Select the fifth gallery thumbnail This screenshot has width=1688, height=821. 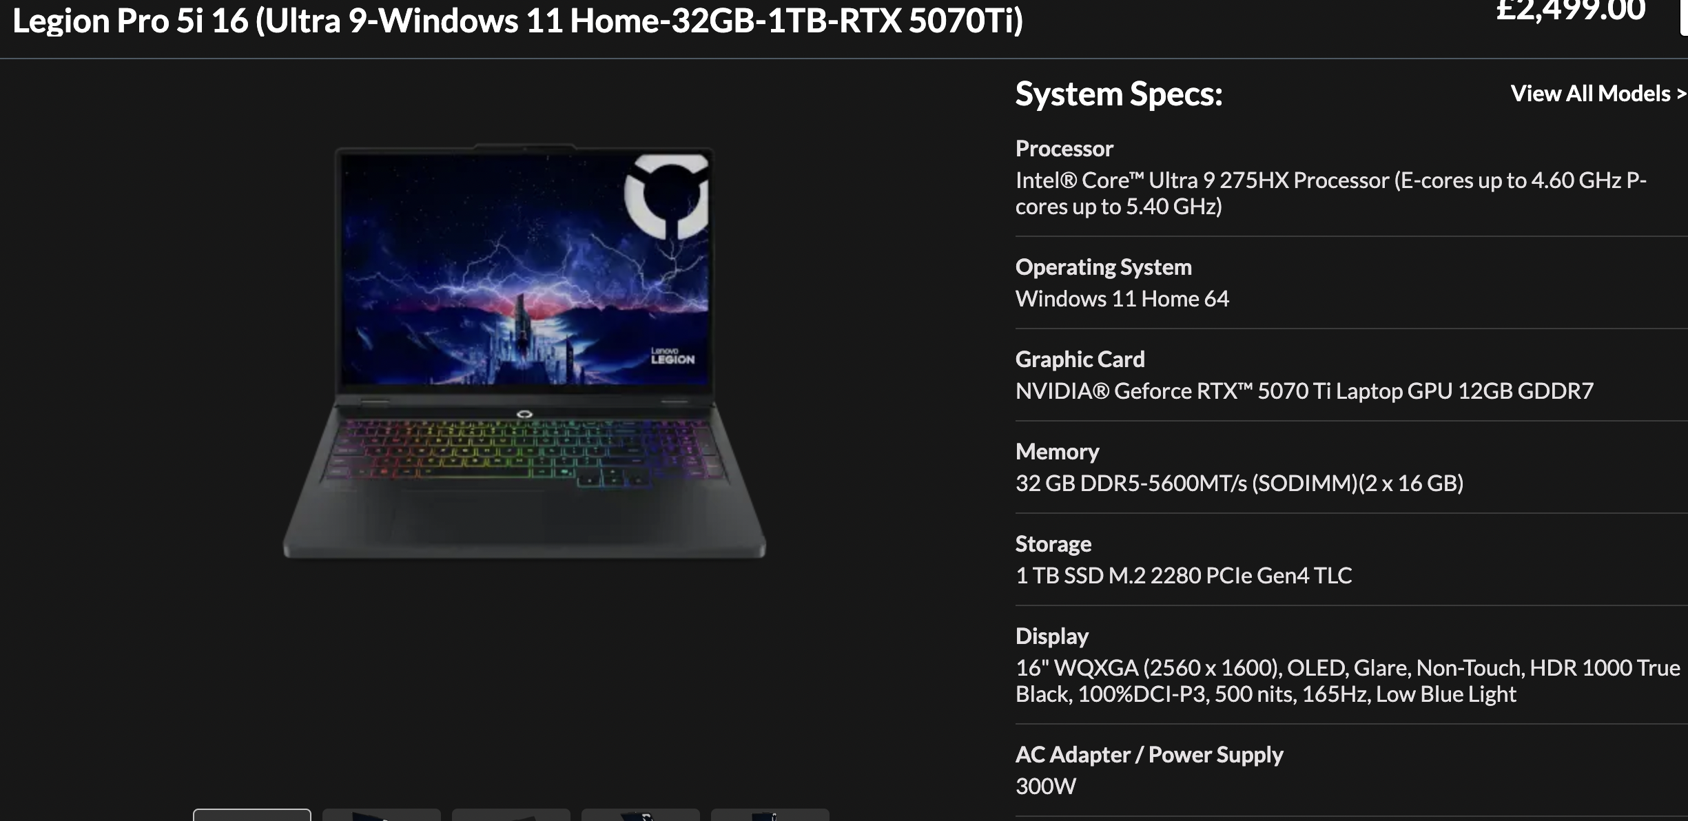click(770, 815)
